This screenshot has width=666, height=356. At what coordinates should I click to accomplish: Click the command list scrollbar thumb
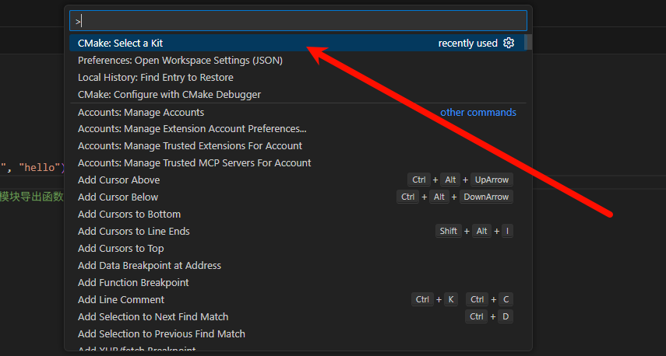point(528,43)
